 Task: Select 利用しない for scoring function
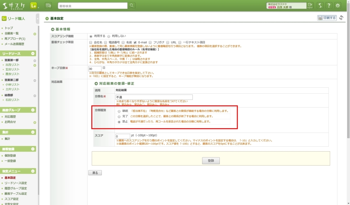point(109,36)
